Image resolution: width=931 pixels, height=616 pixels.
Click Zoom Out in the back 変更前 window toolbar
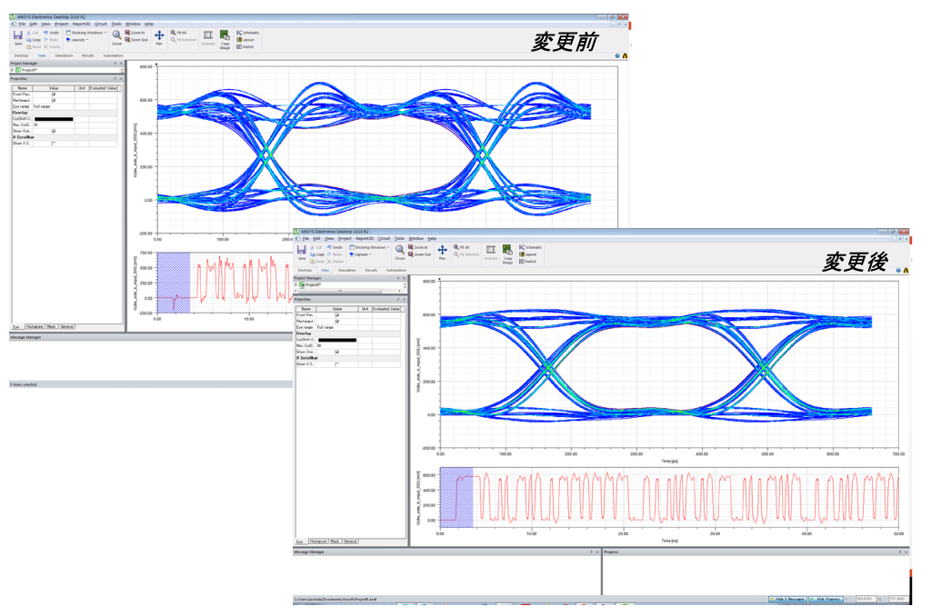click(x=136, y=40)
